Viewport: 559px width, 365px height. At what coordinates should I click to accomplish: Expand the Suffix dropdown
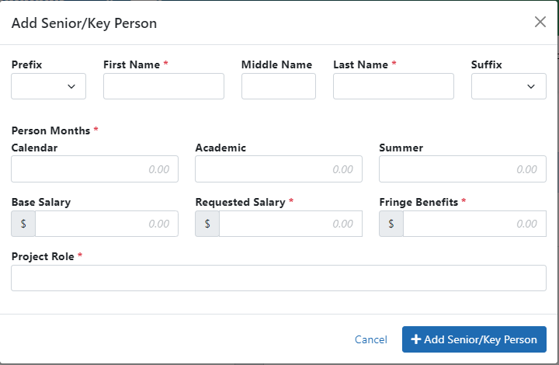click(x=508, y=86)
